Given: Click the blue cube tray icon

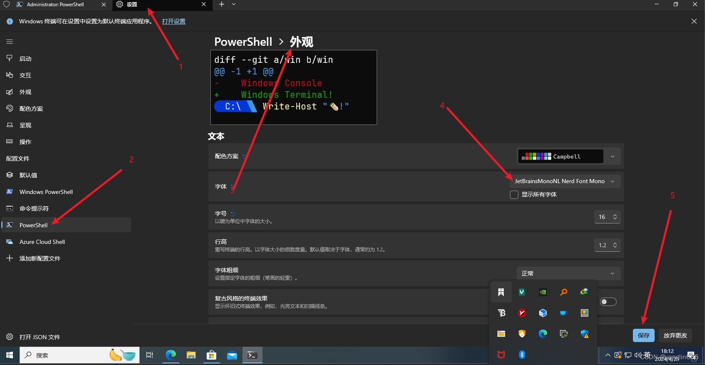Looking at the screenshot, I should (543, 313).
